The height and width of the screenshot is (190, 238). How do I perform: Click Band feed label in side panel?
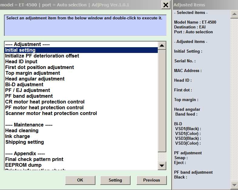point(187,114)
